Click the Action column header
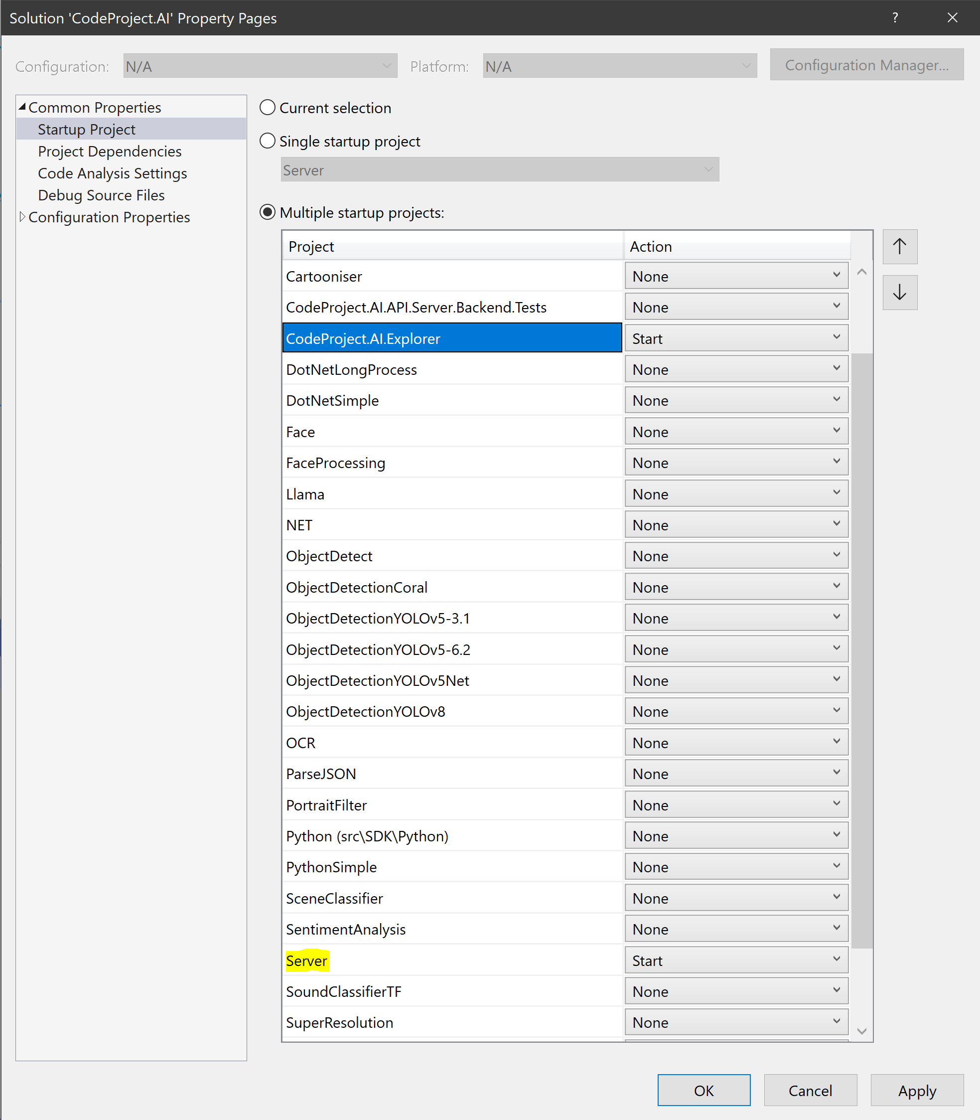The image size is (980, 1120). coord(737,246)
